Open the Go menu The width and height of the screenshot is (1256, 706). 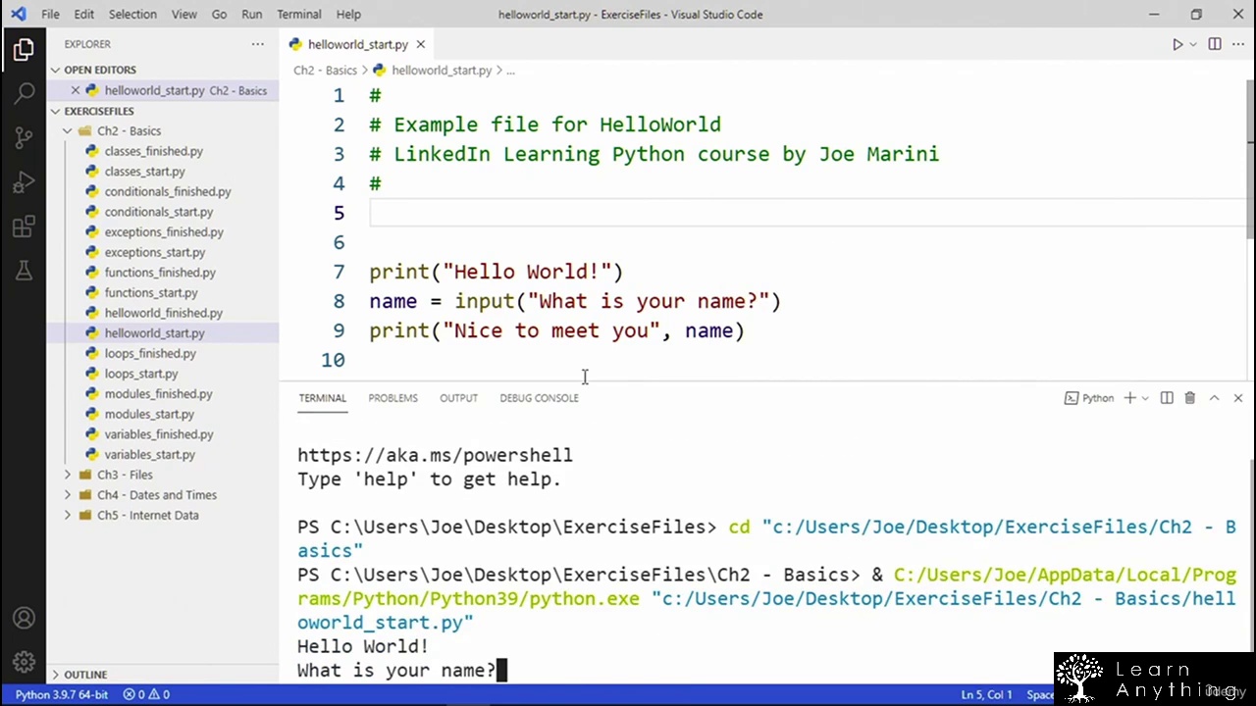pos(219,14)
